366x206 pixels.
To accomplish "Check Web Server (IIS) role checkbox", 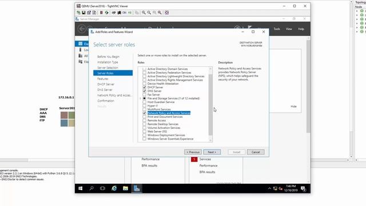I will pos(144,132).
